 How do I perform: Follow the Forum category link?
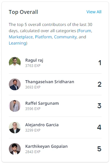click(85, 31)
